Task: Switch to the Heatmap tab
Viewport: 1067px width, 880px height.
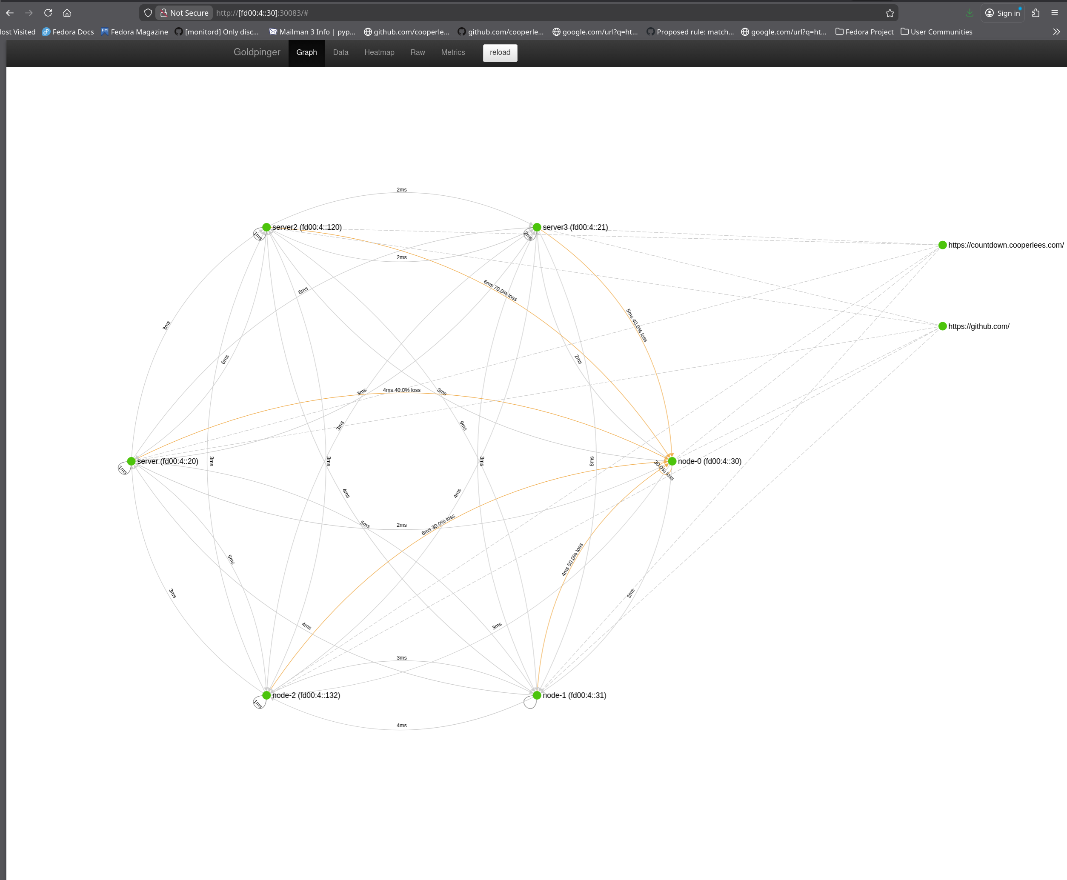Action: [379, 52]
